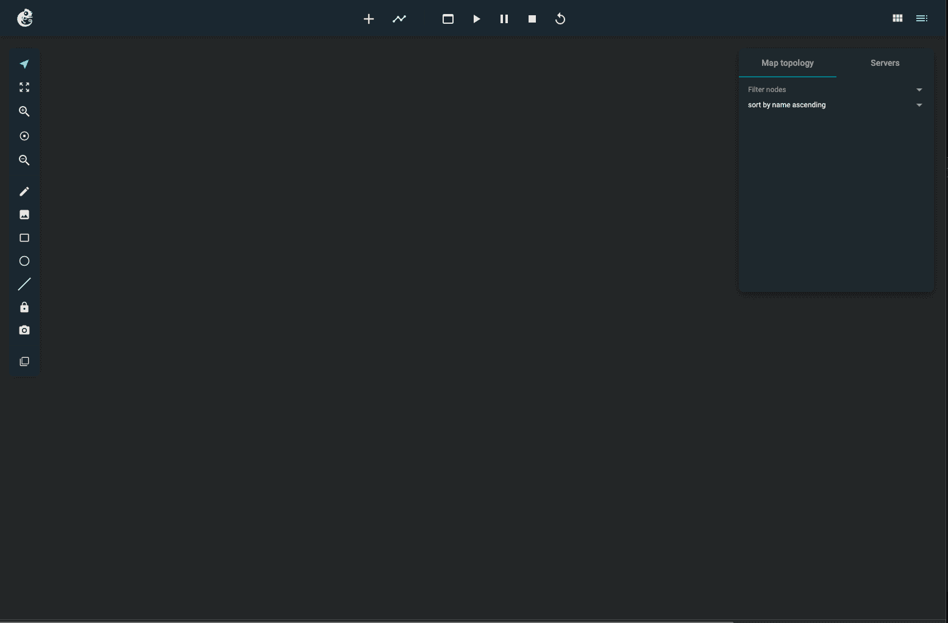Take a screenshot with the camera icon

coord(24,330)
